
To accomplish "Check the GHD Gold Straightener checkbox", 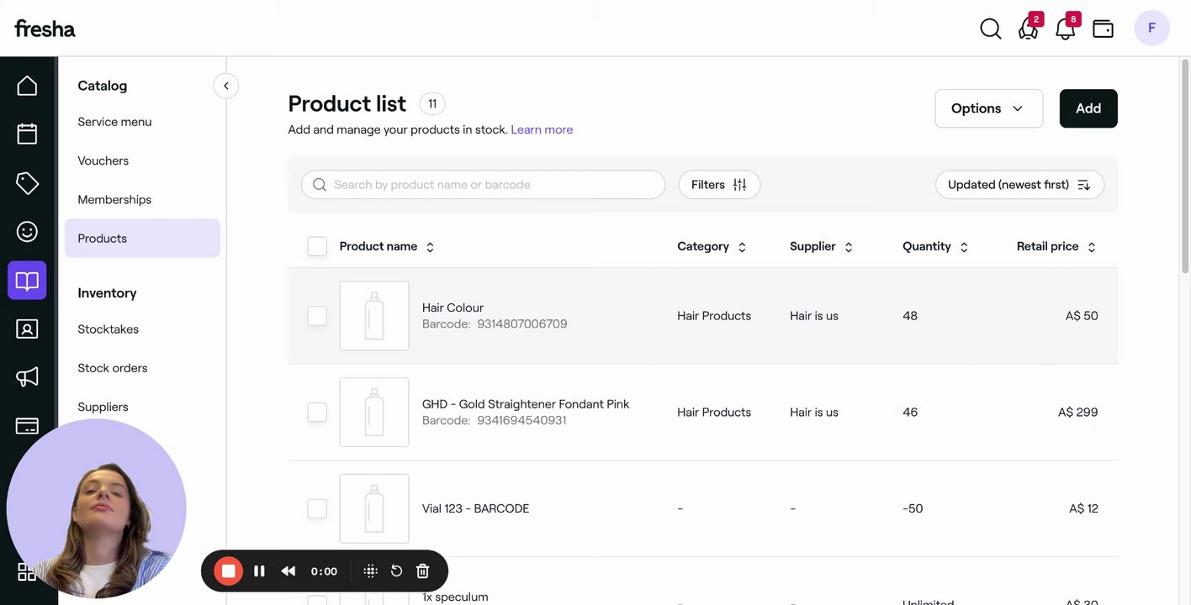I will coord(317,412).
